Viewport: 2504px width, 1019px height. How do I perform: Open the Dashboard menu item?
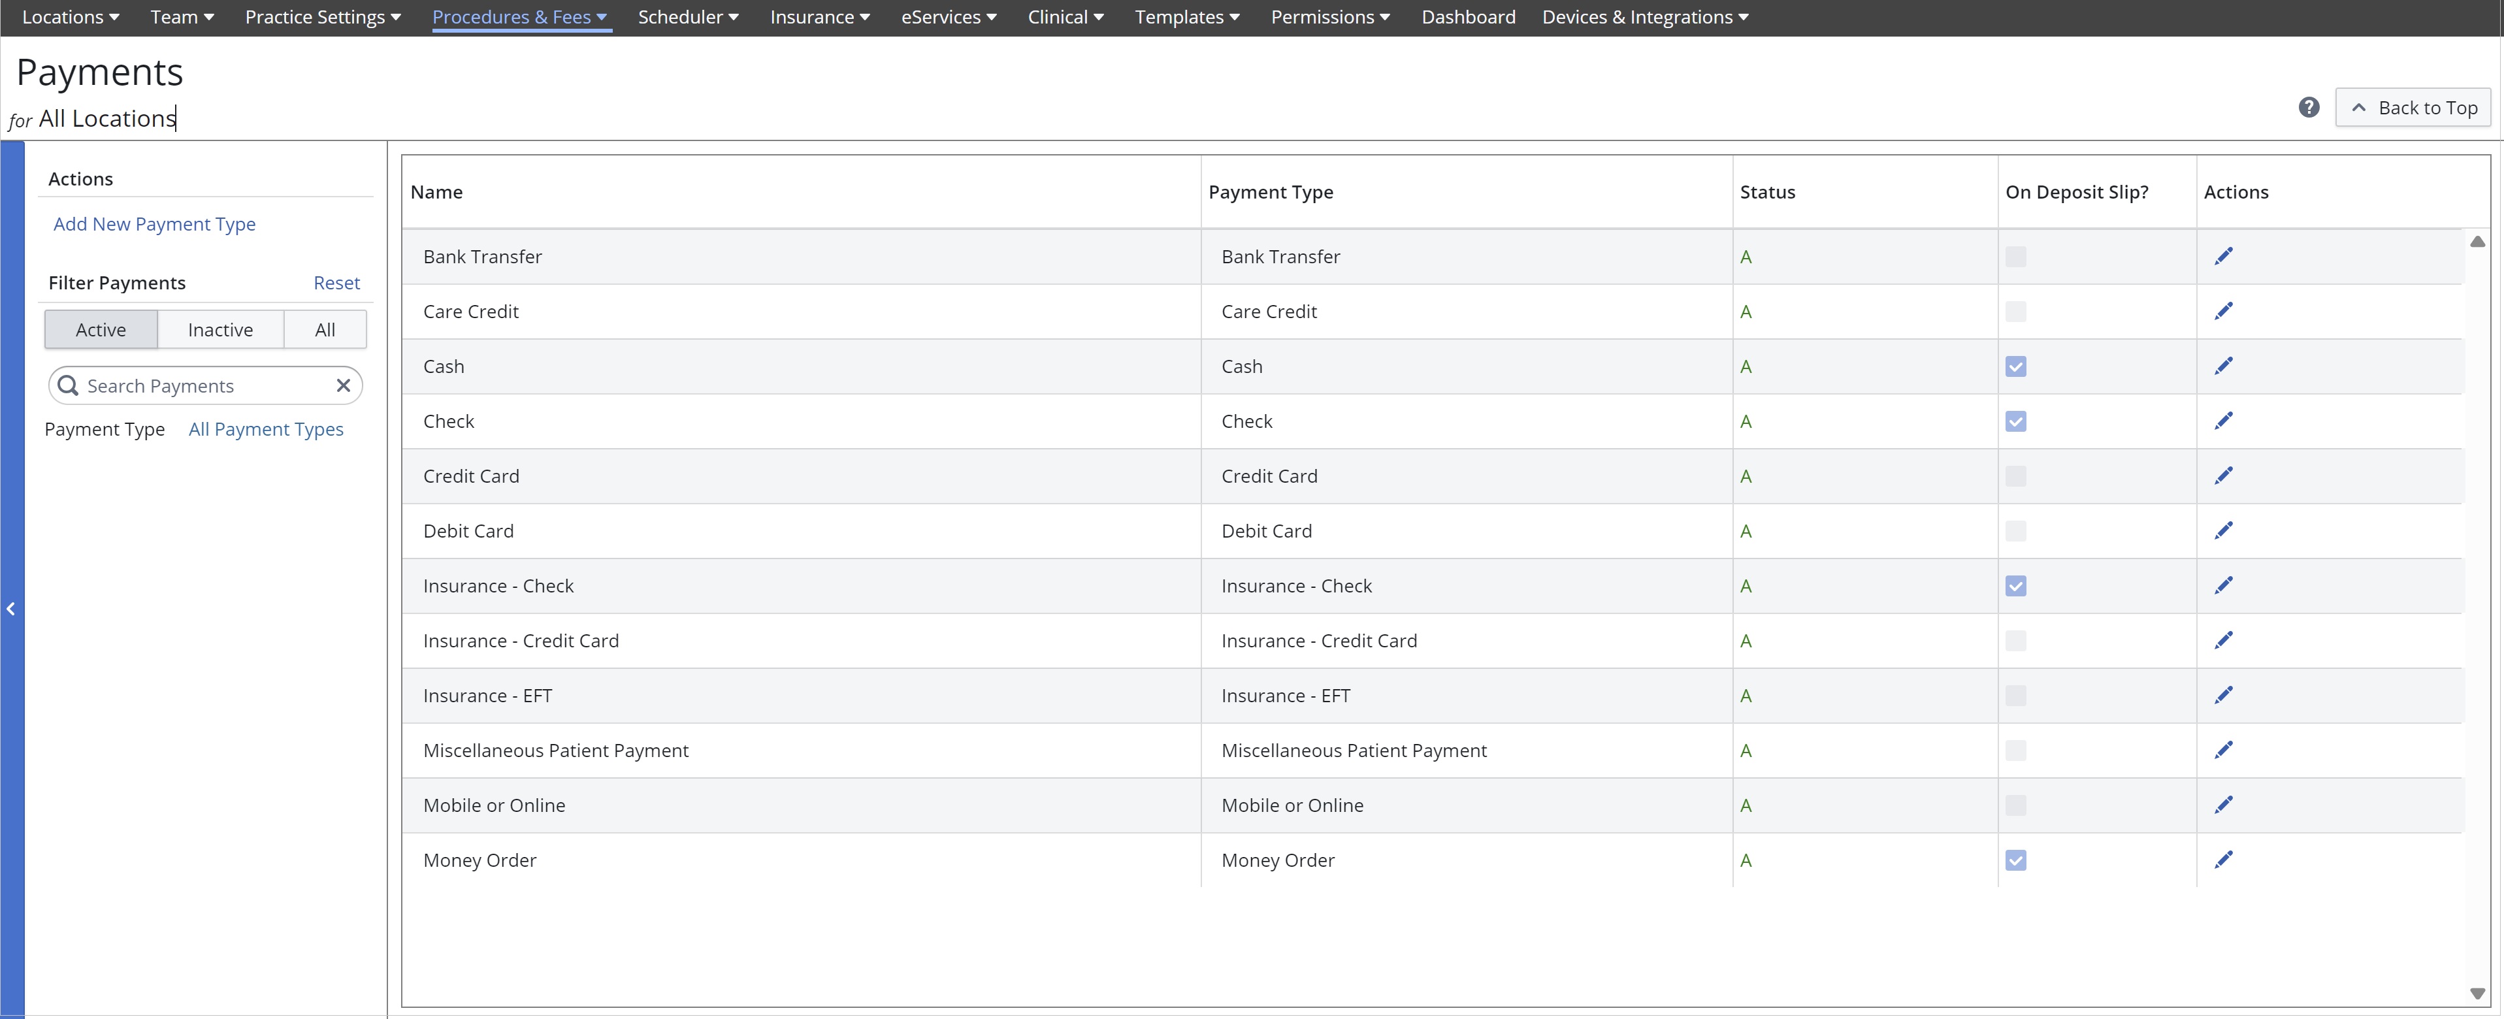1468,18
